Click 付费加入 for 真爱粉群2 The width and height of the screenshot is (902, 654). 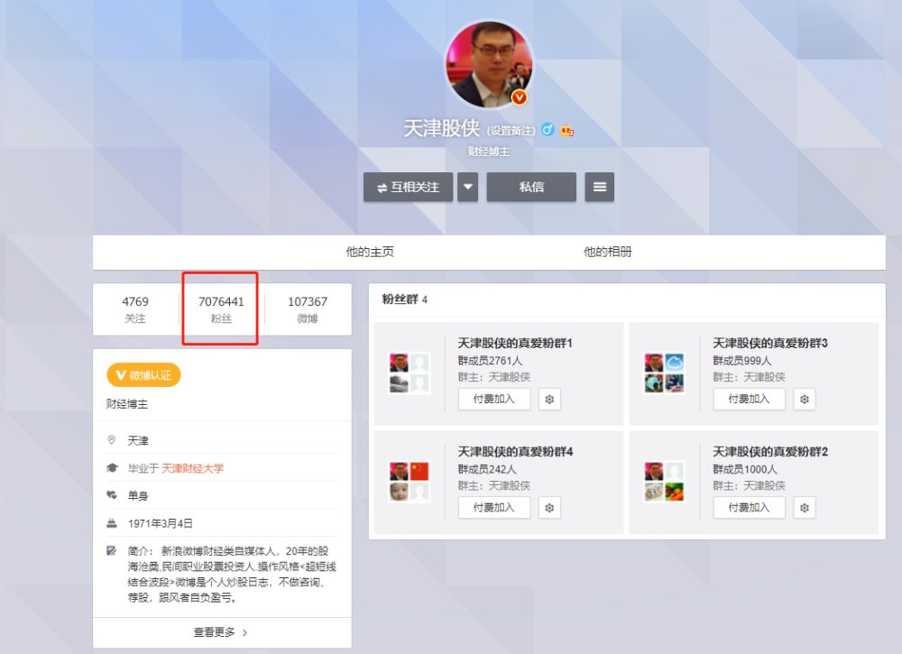click(749, 508)
